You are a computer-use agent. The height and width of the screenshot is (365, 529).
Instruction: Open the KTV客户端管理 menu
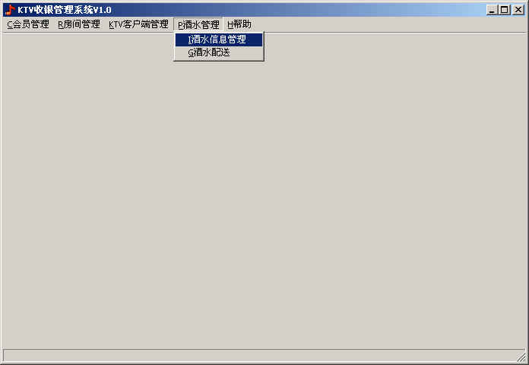pyautogui.click(x=138, y=24)
